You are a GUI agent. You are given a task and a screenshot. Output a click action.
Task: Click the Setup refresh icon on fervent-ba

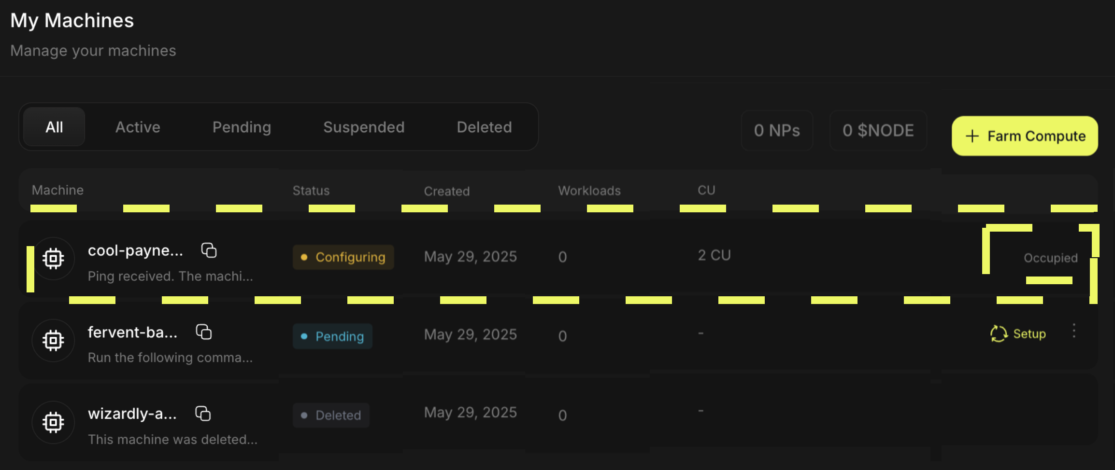[997, 333]
